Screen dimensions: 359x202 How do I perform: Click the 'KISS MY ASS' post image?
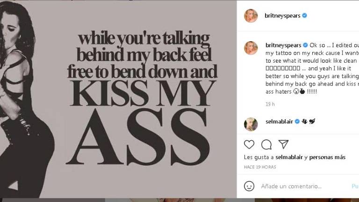pyautogui.click(x=118, y=99)
